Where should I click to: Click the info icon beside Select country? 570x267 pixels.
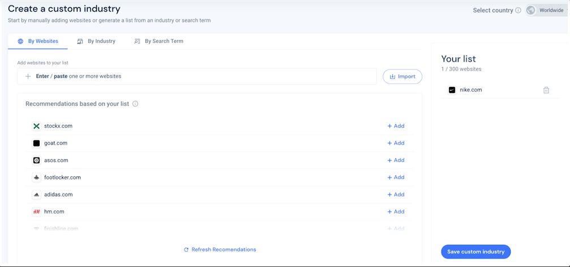[x=518, y=10]
